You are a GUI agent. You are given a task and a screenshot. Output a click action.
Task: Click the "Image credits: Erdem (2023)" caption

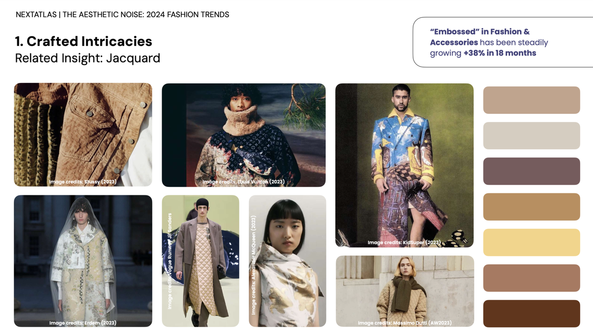tap(83, 323)
